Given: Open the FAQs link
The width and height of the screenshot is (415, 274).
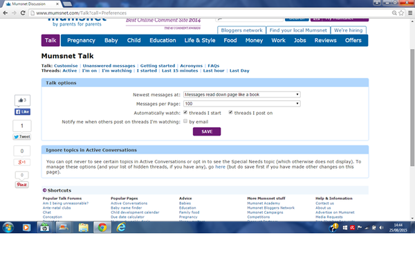Looking at the screenshot, I should click(x=214, y=66).
